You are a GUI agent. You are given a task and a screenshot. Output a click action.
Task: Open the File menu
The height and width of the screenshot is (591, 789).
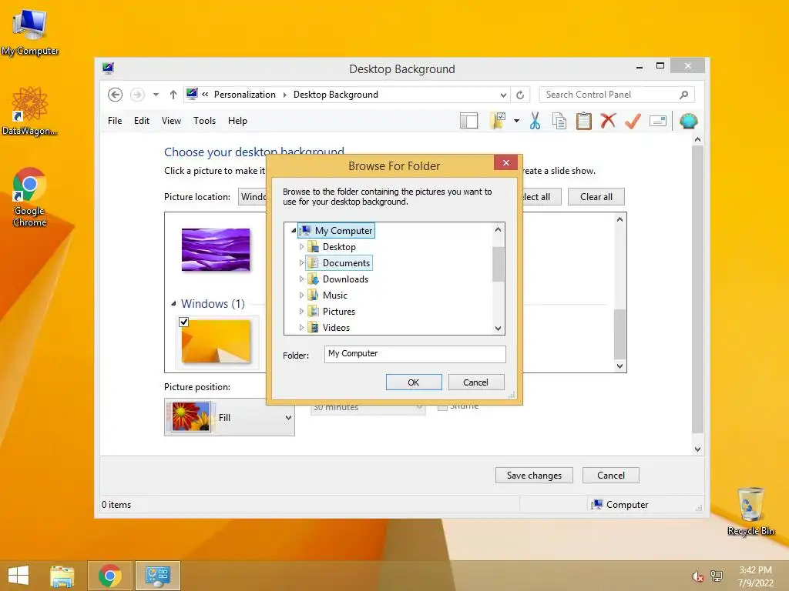coord(115,121)
